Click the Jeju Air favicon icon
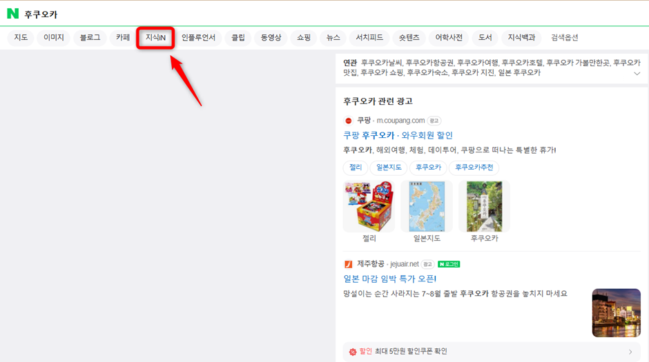 pos(348,264)
